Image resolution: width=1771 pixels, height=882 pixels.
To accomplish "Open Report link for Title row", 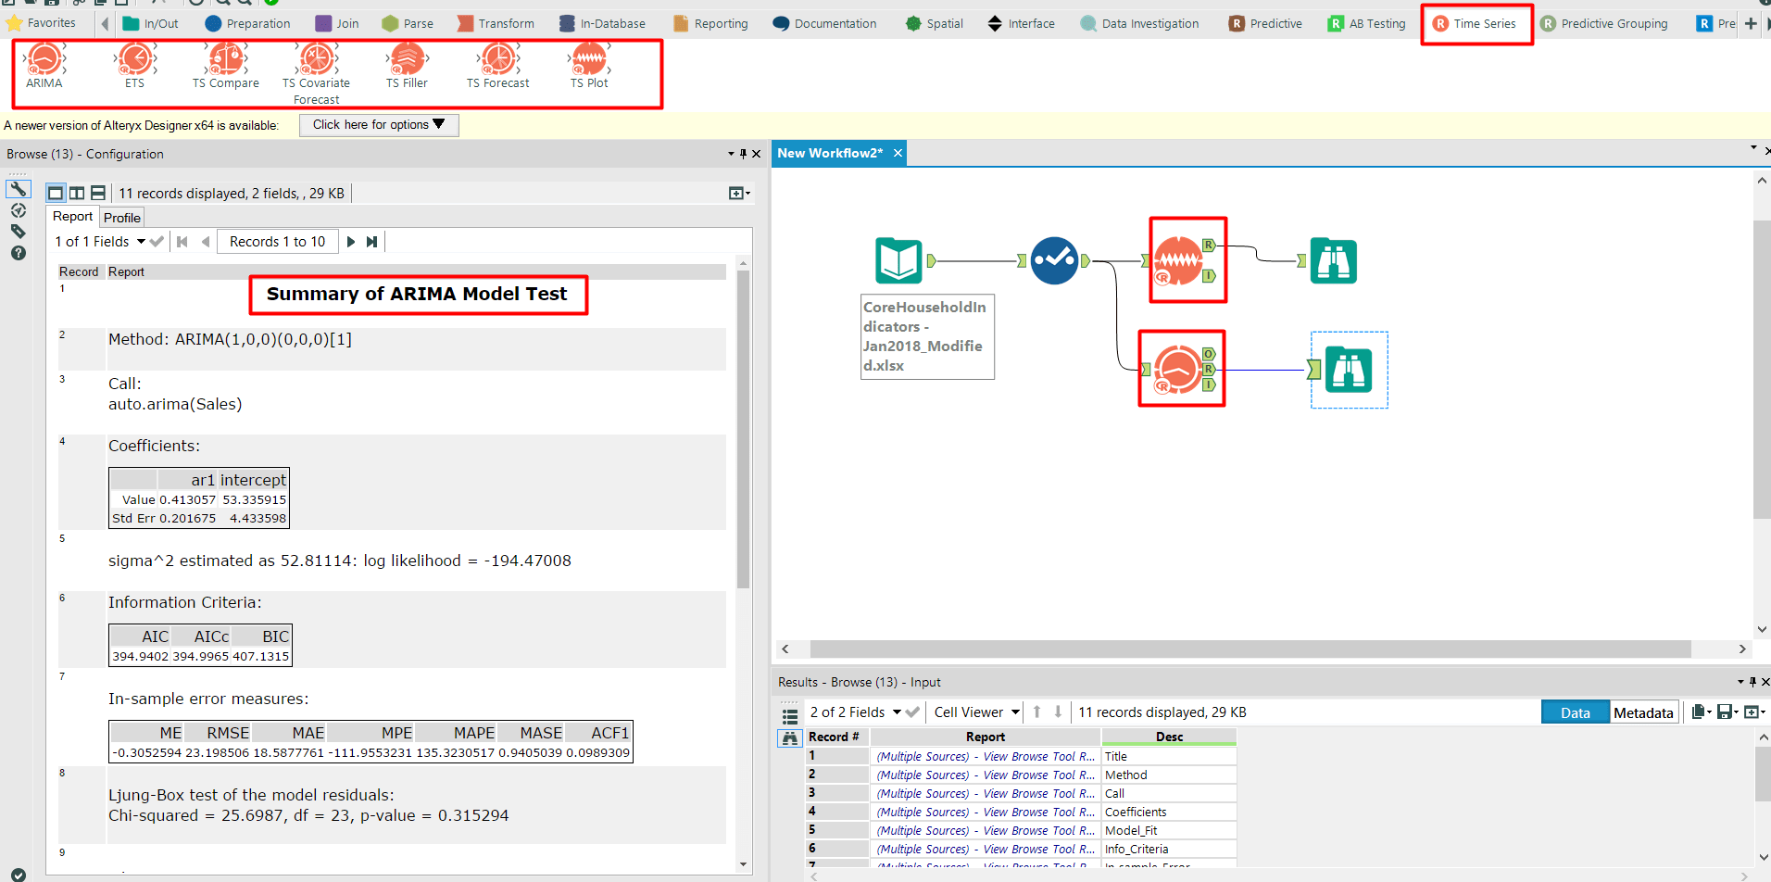I will pos(986,757).
